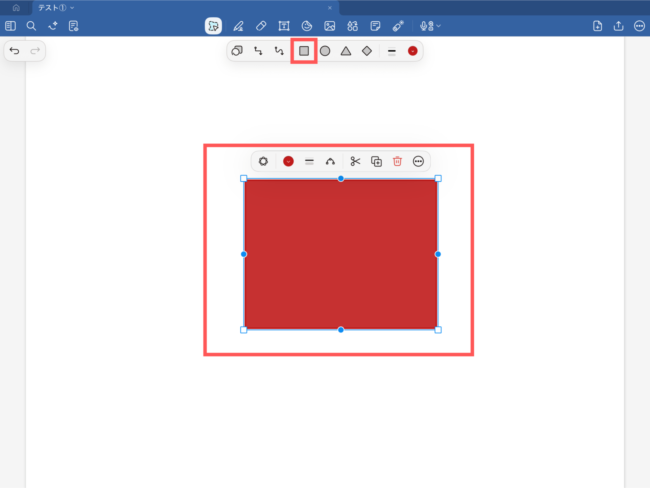This screenshot has width=650, height=488.
Task: Toggle the diamond shape option
Action: pos(367,51)
